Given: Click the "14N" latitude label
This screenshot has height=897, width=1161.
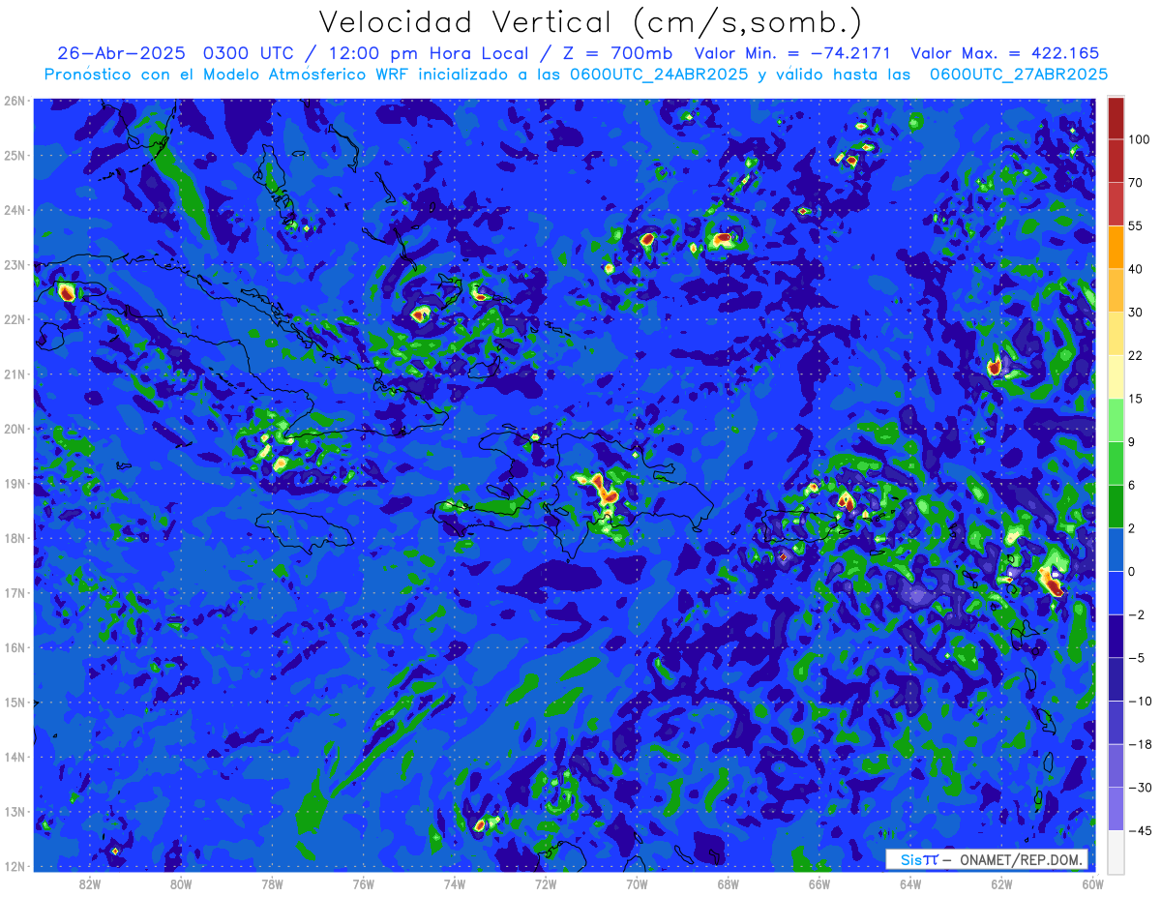Looking at the screenshot, I should 15,757.
